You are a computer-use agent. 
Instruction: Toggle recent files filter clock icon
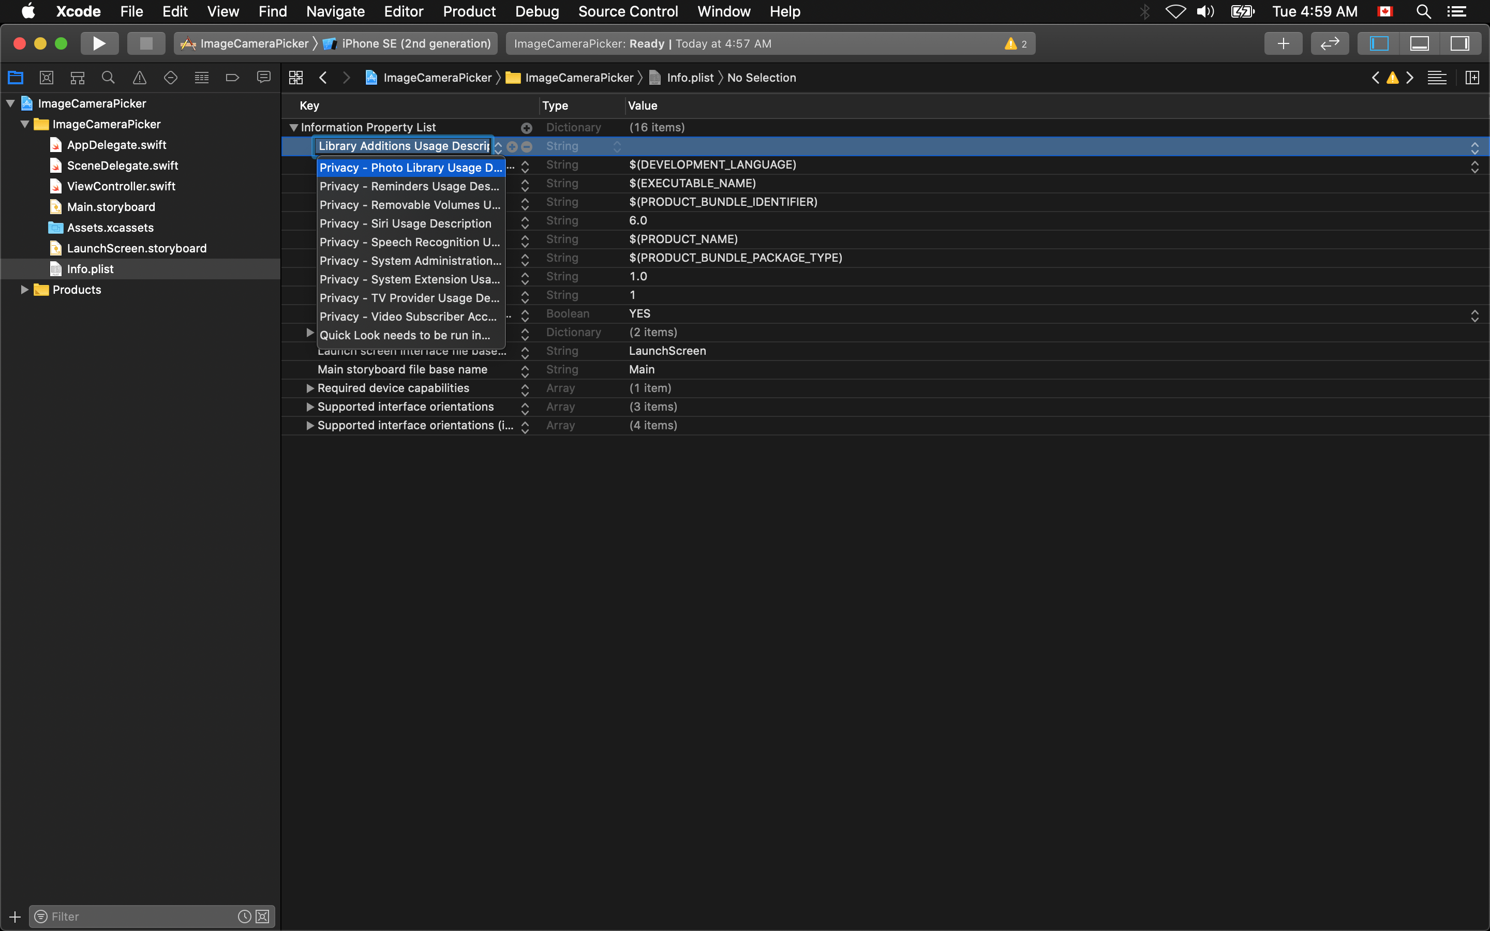tap(244, 916)
